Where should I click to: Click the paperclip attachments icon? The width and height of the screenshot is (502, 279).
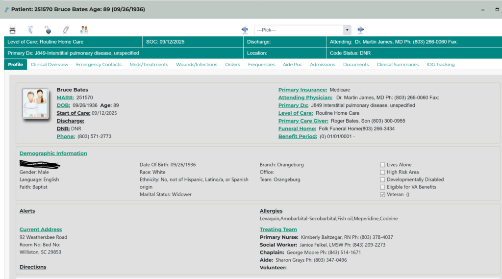tap(66, 30)
